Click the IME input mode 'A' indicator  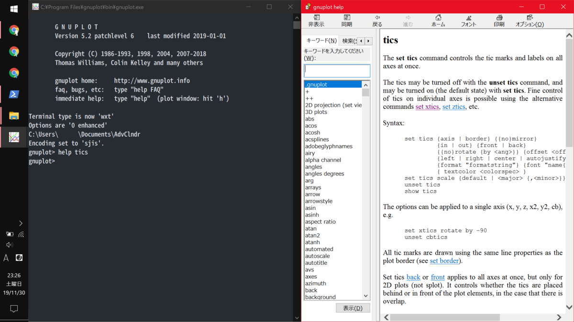(6, 258)
